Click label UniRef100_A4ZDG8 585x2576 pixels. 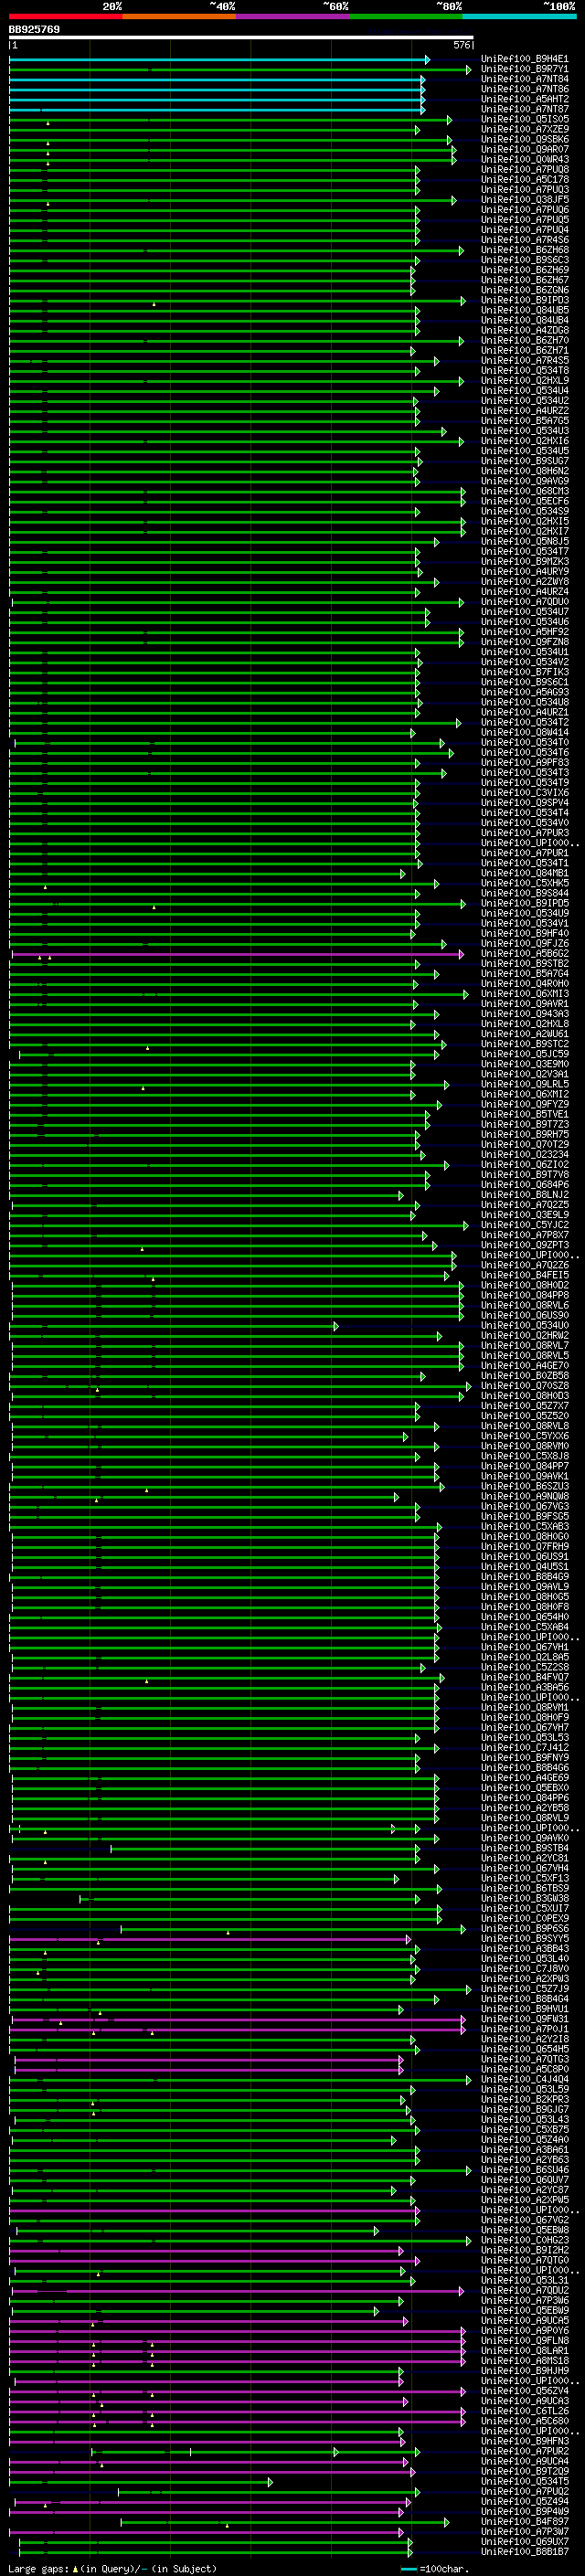[x=524, y=330]
